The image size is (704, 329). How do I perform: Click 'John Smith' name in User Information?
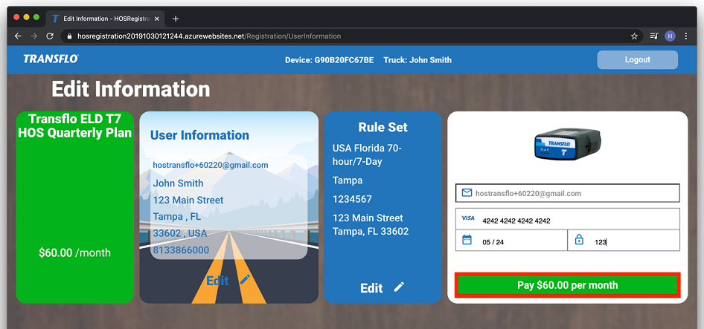[179, 183]
